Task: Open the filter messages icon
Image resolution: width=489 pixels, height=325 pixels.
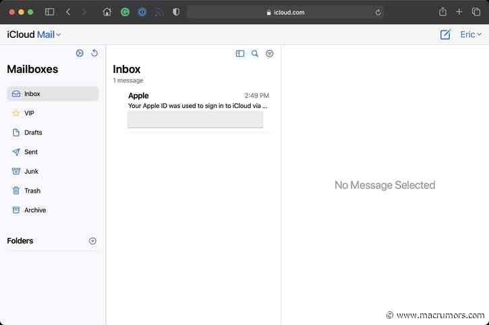Action: coord(269,54)
